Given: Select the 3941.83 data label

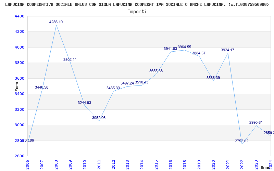Looking at the screenshot, I should point(170,49).
